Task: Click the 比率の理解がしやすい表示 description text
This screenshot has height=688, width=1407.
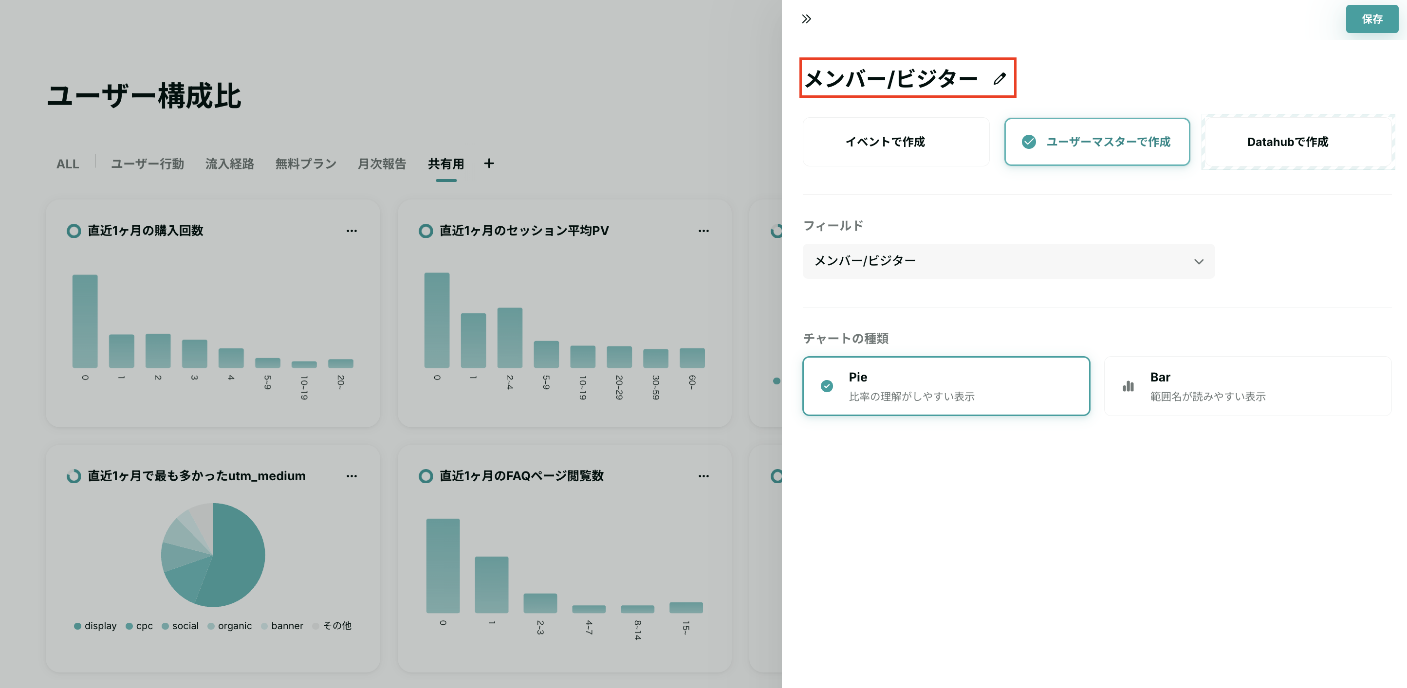Action: [911, 397]
